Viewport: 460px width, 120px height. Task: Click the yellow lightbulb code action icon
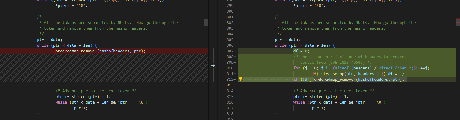point(240,79)
